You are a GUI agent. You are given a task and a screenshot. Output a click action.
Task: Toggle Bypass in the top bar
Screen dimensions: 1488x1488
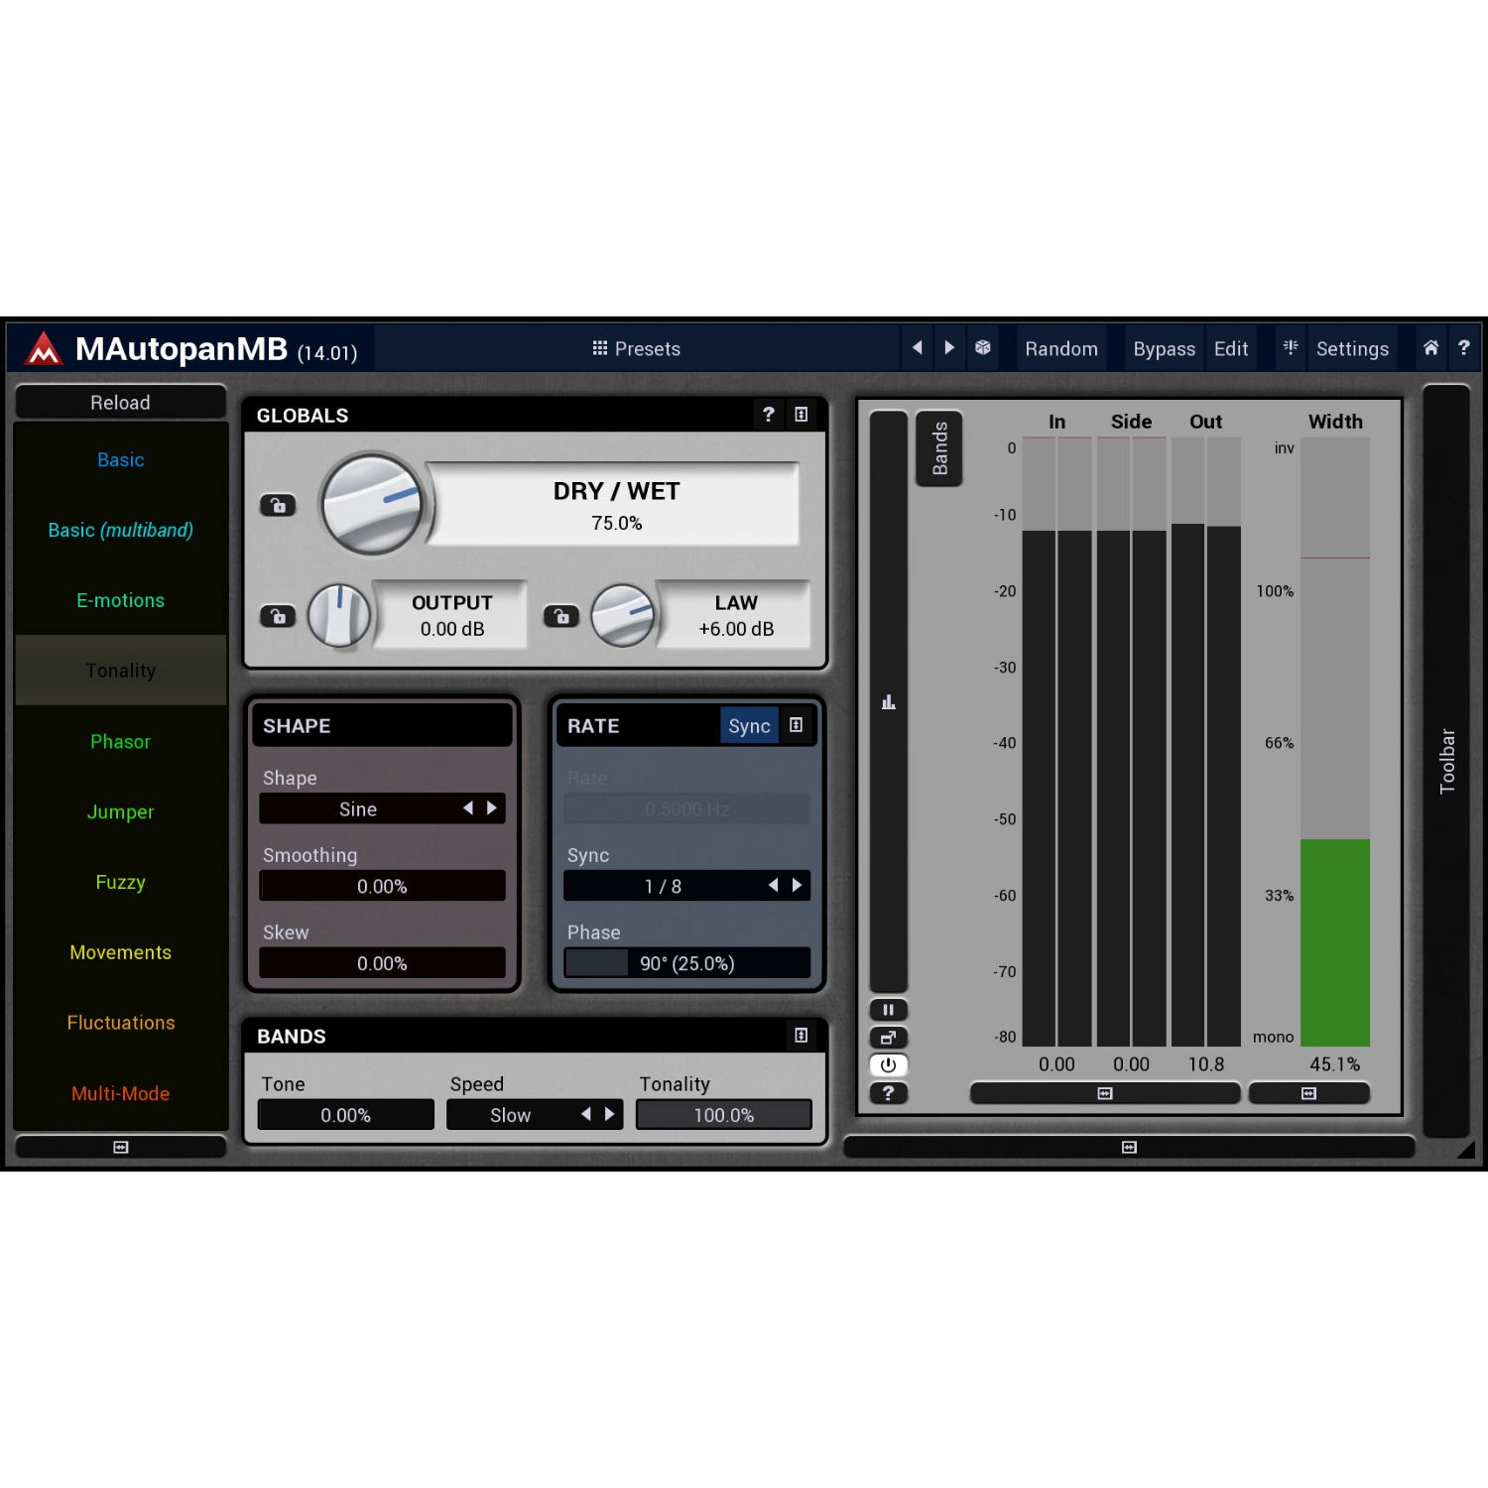(1165, 349)
